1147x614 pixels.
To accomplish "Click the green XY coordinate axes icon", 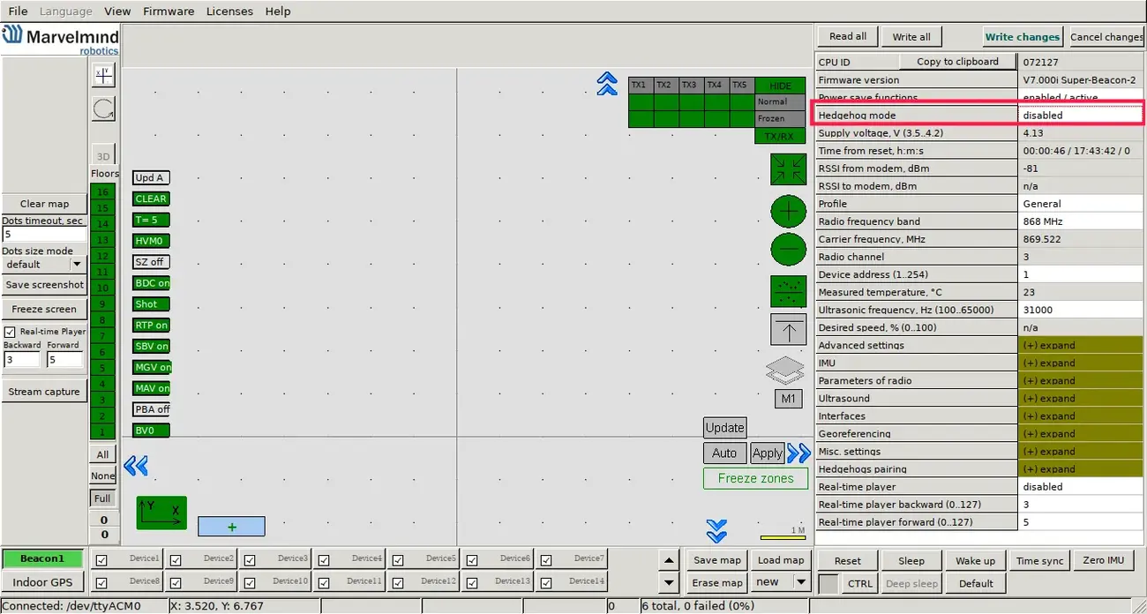I will (x=161, y=513).
